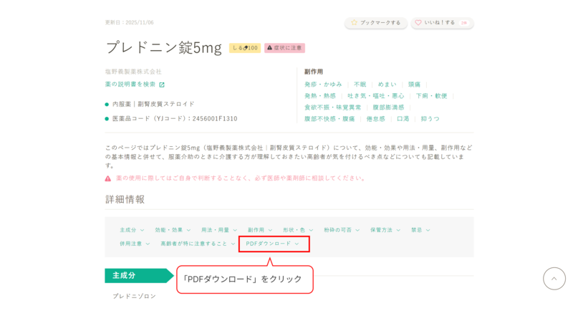Click the external link icon beside 薬の説明書を検索
Viewport: 573px width, 316px height.
(162, 85)
